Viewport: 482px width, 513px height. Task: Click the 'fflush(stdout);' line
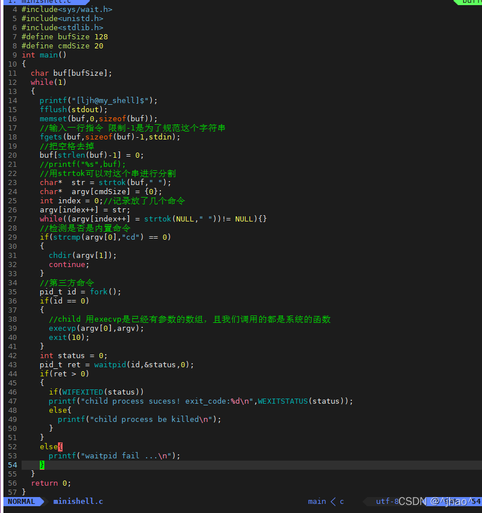click(x=73, y=109)
